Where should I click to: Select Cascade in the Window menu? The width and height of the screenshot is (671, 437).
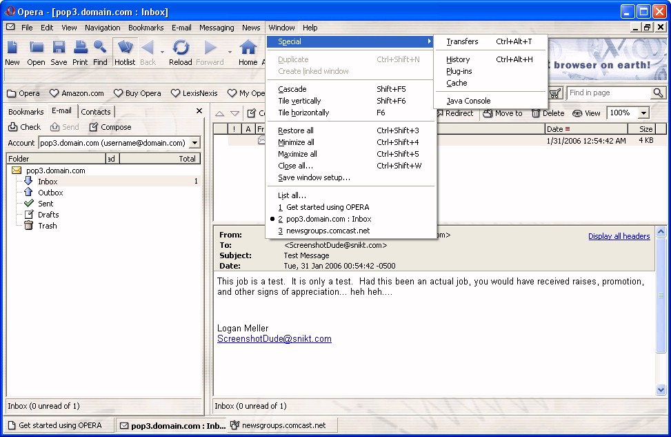pos(292,89)
